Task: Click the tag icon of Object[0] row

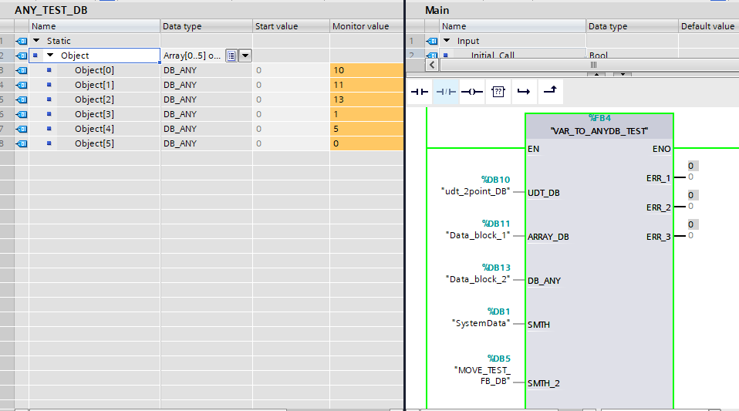Action: tap(22, 70)
